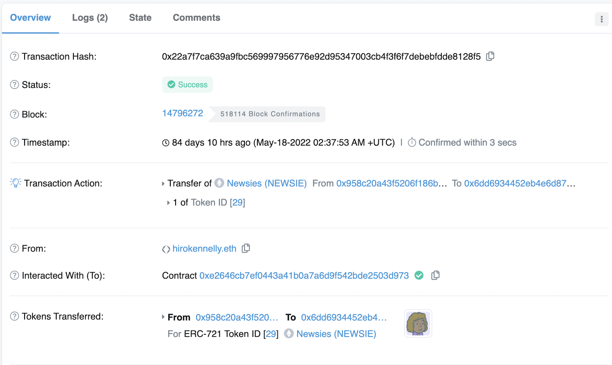Click the help icon beside Status
The height and width of the screenshot is (365, 612).
[15, 84]
